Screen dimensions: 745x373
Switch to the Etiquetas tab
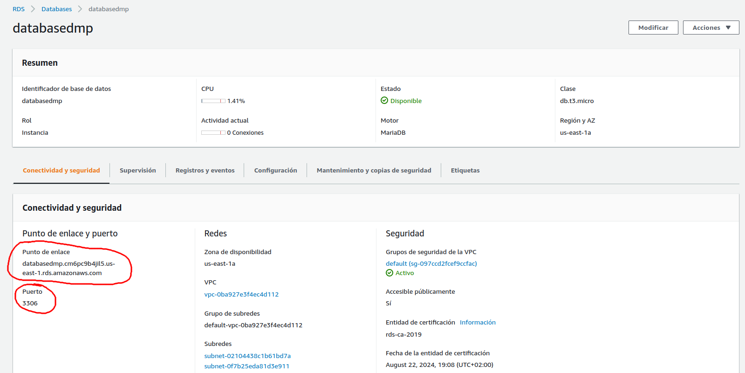(x=465, y=171)
